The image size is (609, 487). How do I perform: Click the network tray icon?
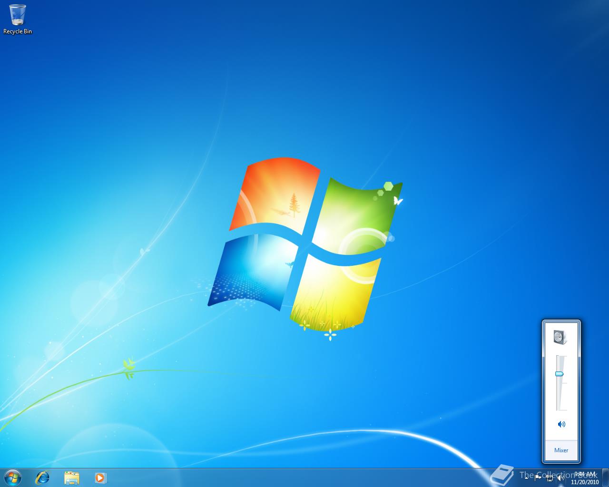(550, 478)
